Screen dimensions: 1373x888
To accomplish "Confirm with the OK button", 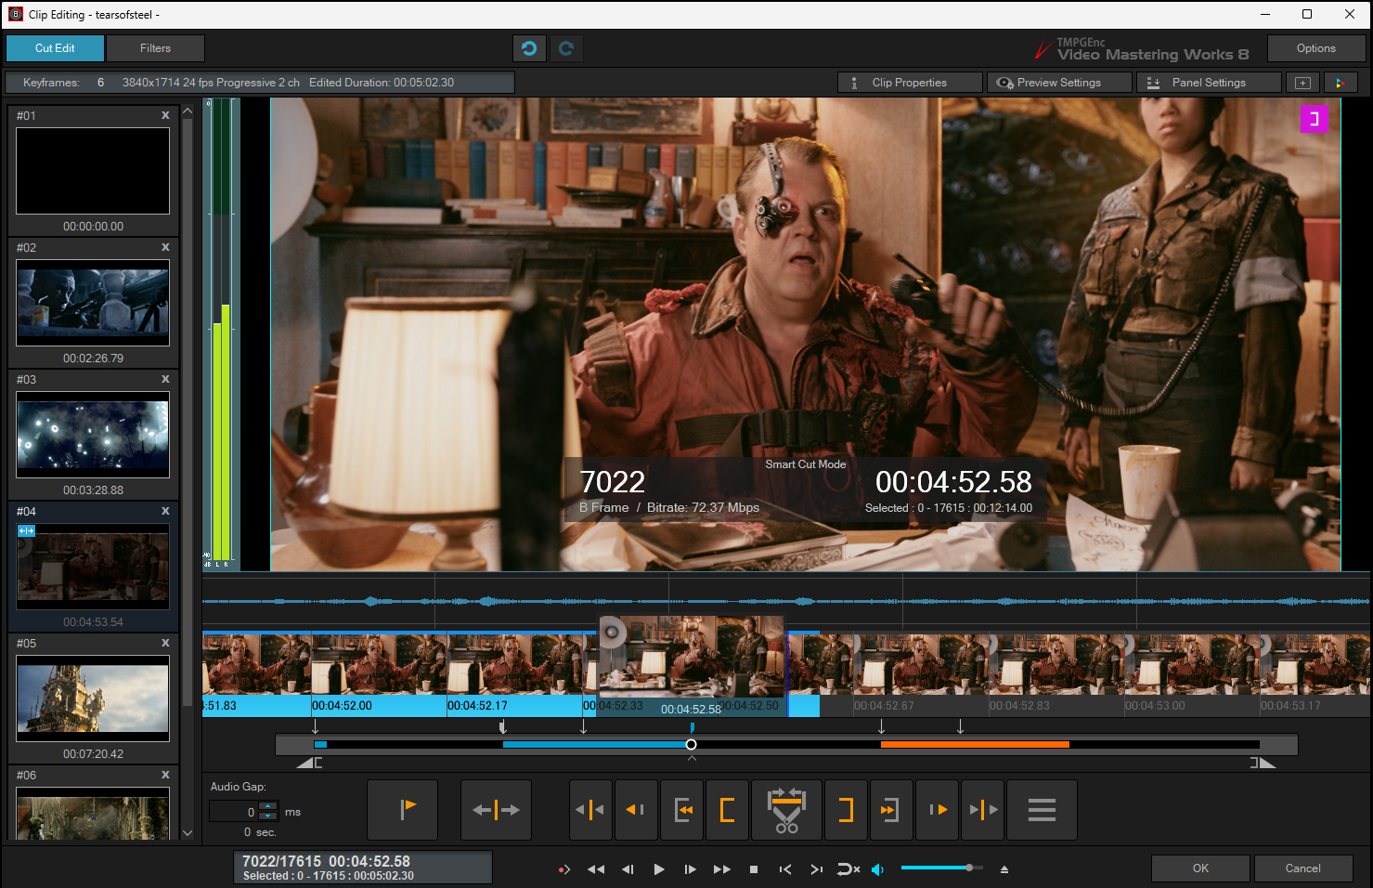I will (x=1200, y=868).
